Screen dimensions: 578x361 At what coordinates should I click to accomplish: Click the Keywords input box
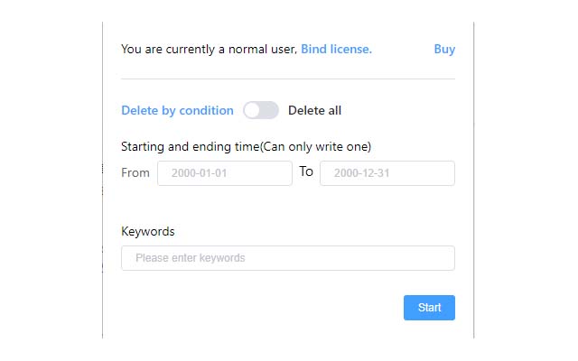287,258
